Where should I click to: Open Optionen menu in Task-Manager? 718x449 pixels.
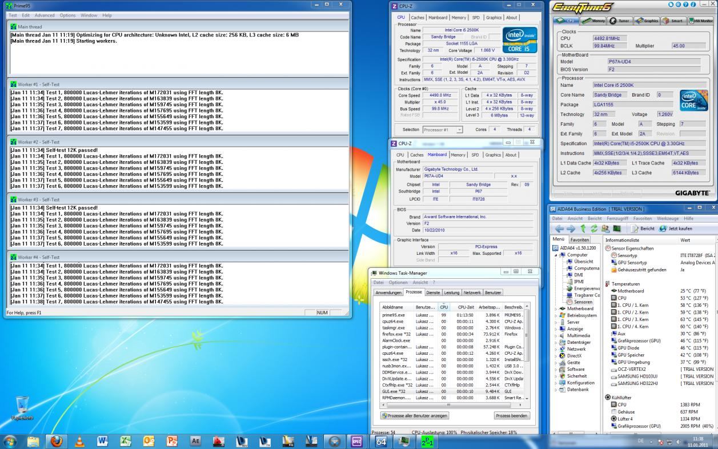[398, 282]
